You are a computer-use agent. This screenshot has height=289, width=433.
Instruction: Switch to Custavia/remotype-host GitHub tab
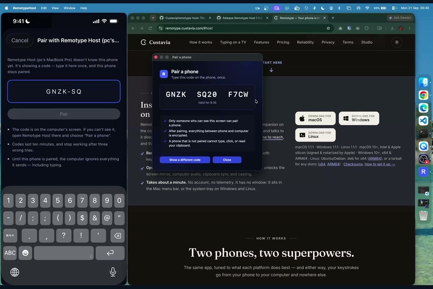tap(185, 18)
